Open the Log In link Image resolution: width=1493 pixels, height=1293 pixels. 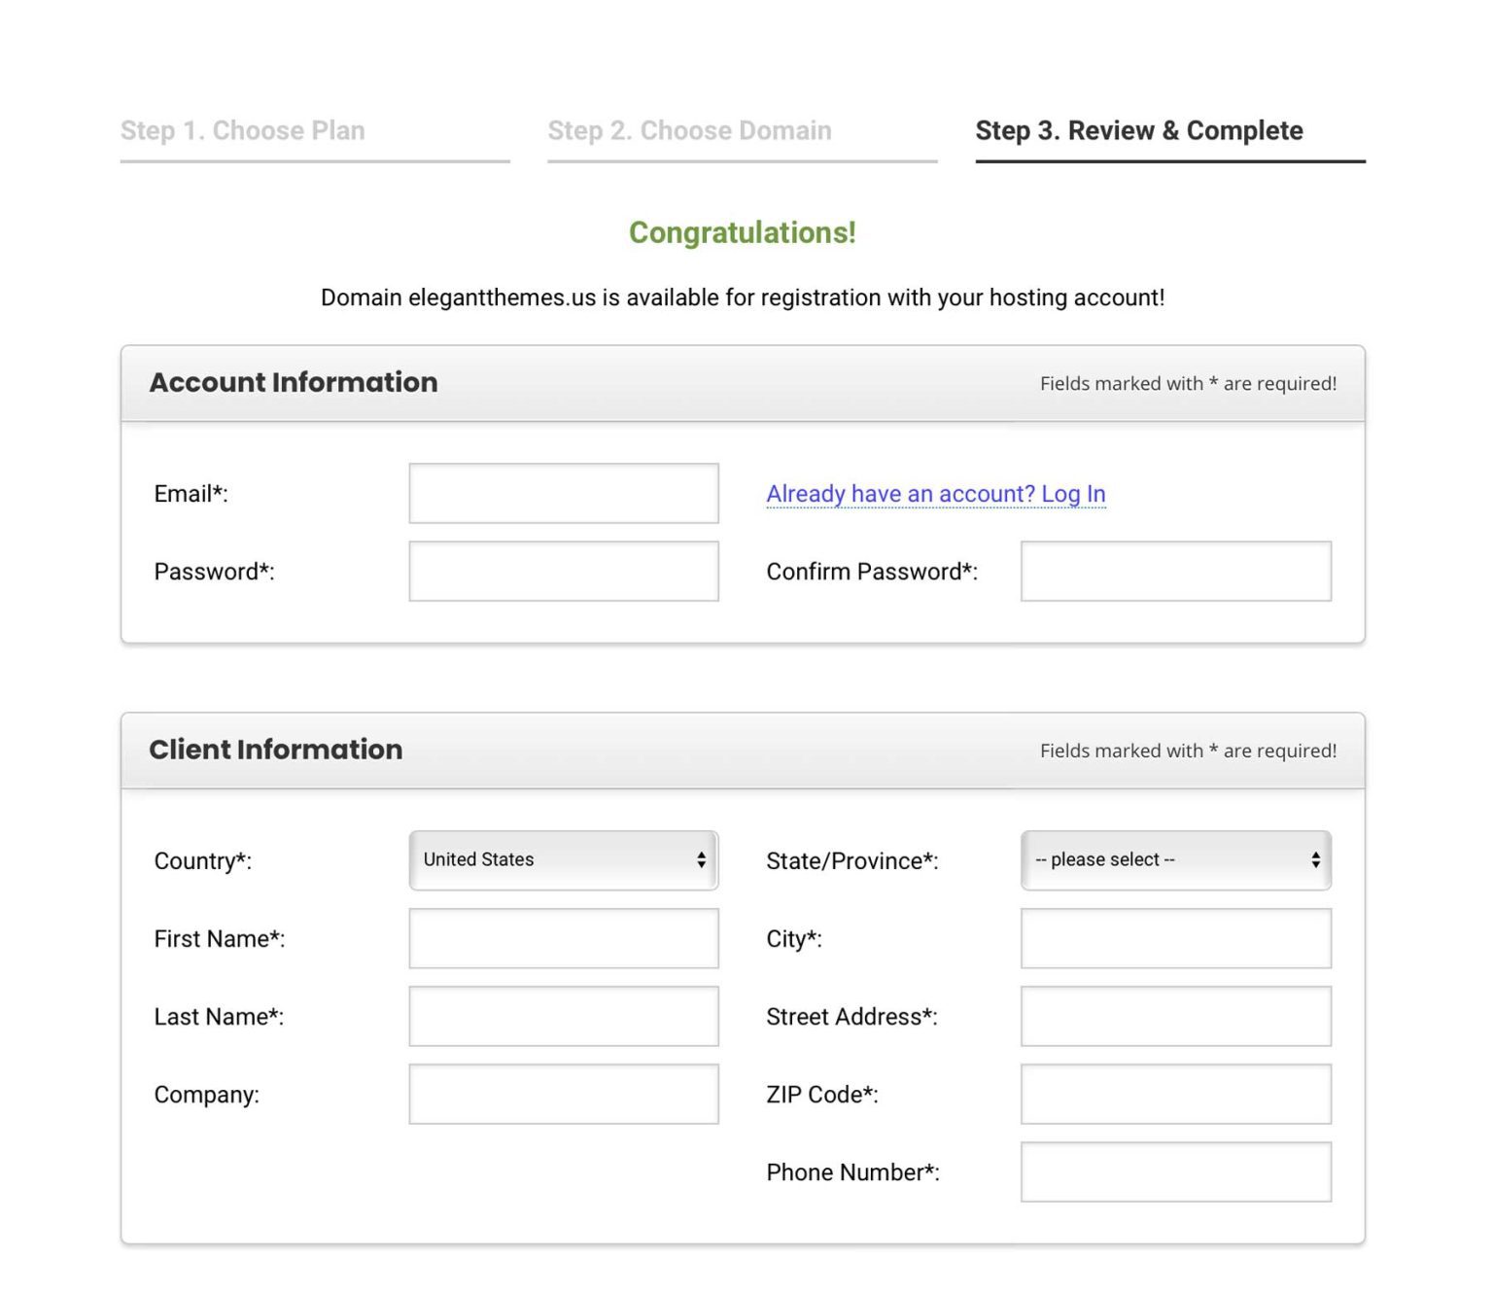pos(934,494)
